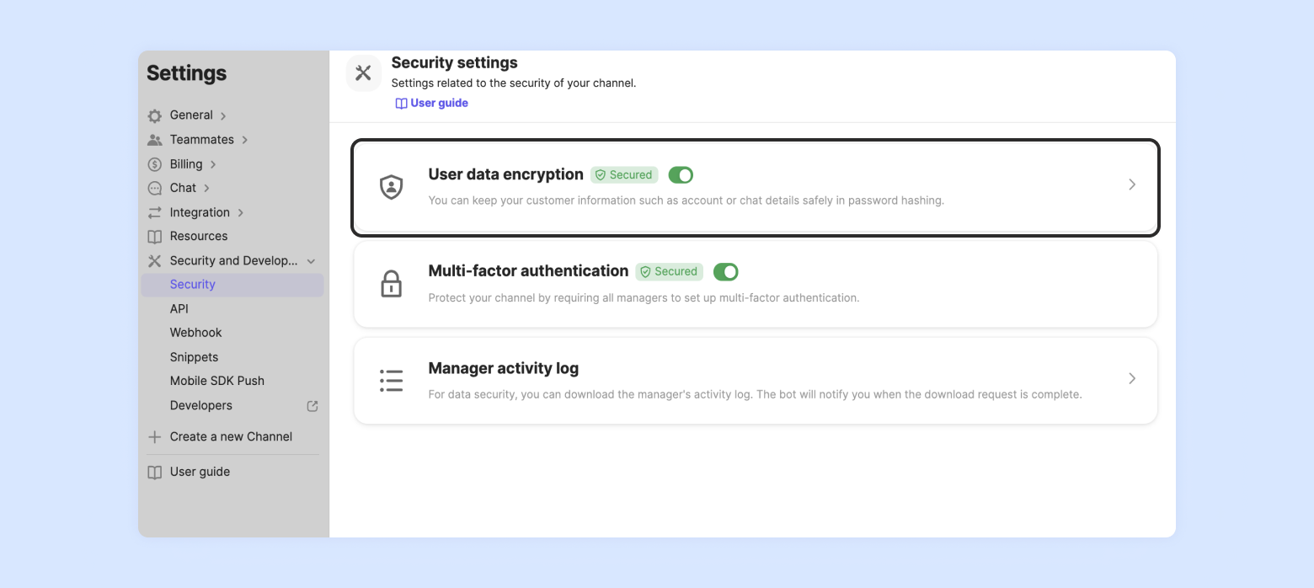The width and height of the screenshot is (1314, 588).
Task: Click the Chat bubble icon in sidebar
Action: tap(155, 188)
